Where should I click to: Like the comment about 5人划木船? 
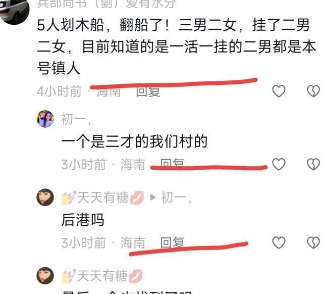click(x=279, y=91)
